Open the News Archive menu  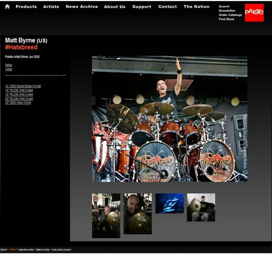click(82, 7)
